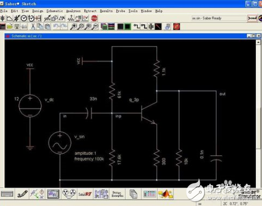Click the Undo arrow icon
The height and width of the screenshot is (206, 262).
click(57, 27)
